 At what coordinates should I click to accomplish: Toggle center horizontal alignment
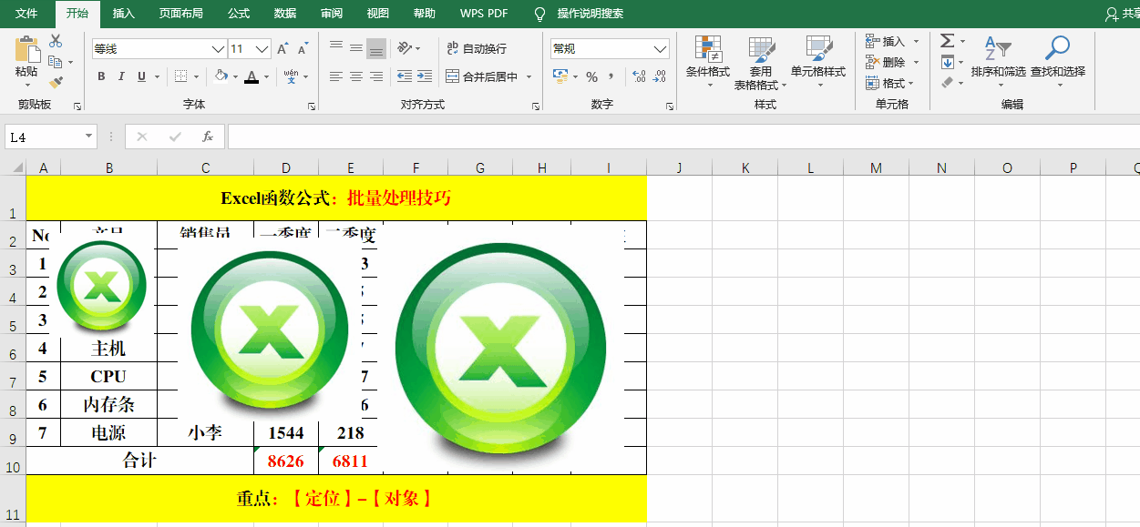(356, 76)
